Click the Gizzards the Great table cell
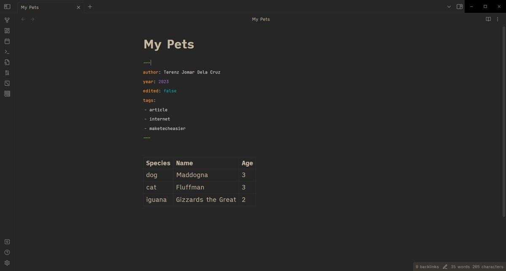 click(206, 199)
